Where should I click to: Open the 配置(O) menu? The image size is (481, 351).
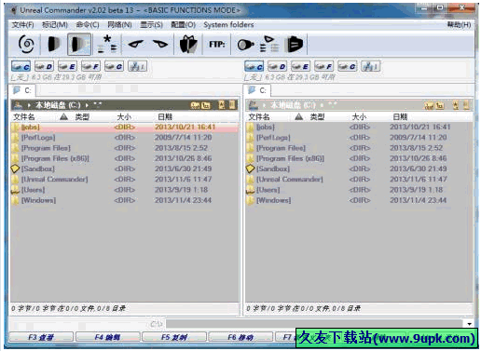point(184,25)
